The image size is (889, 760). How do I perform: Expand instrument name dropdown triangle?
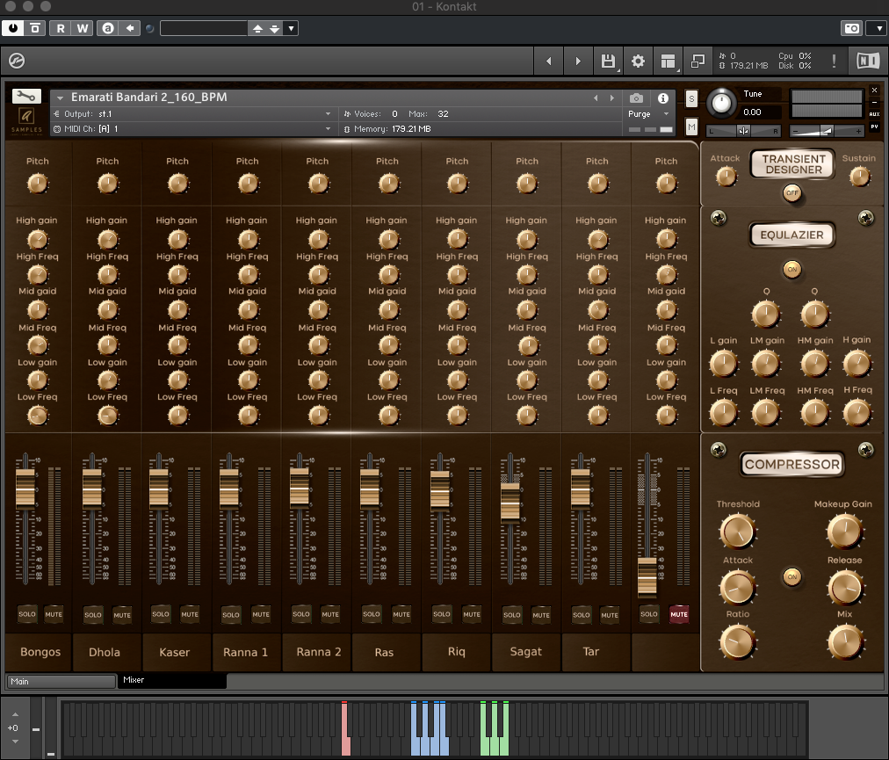coord(60,98)
